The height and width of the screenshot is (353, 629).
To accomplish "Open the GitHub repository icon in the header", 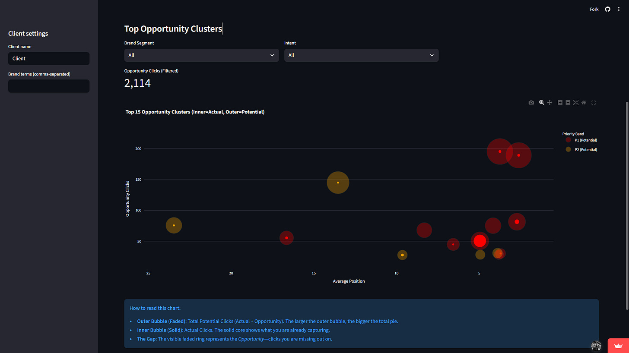I will 607,9.
